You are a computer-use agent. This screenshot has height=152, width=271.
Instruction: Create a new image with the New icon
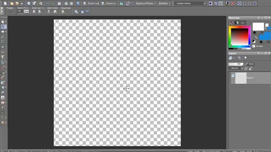pyautogui.click(x=6, y=3)
